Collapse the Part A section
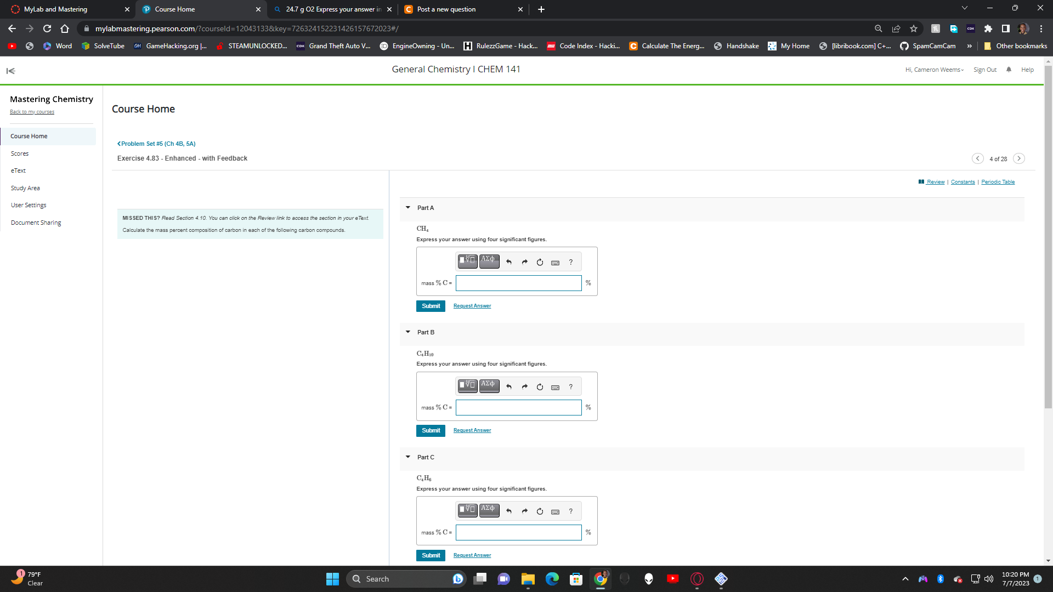The width and height of the screenshot is (1053, 592). (408, 208)
